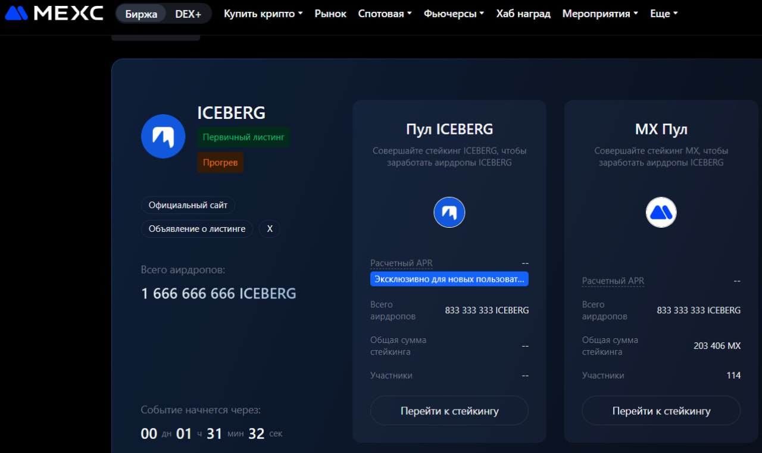Click Перейти к стейкингу in Пул ICEBERG
Screen dimensions: 762x453
[x=449, y=411]
